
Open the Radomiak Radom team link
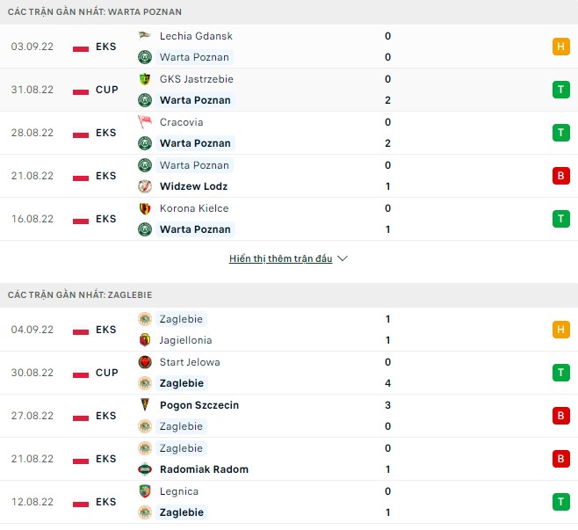click(x=204, y=469)
